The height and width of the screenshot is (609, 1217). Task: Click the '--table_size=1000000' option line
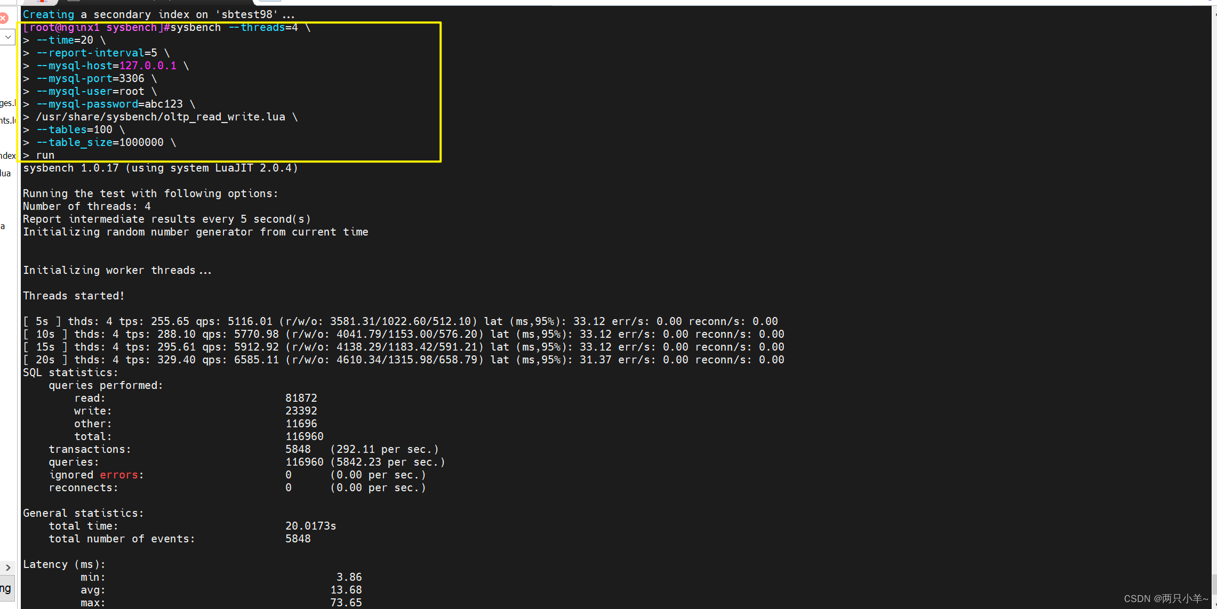pos(100,142)
